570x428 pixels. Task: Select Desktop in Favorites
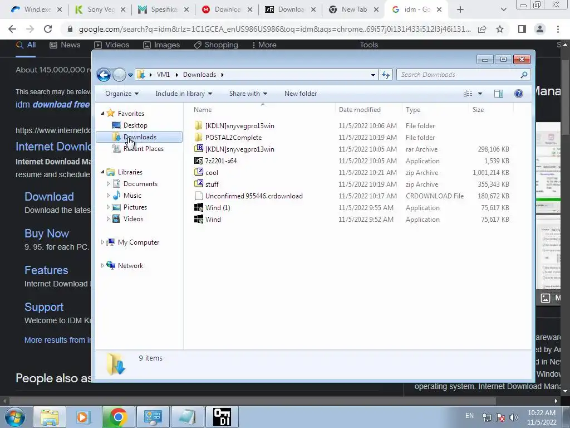pos(135,125)
